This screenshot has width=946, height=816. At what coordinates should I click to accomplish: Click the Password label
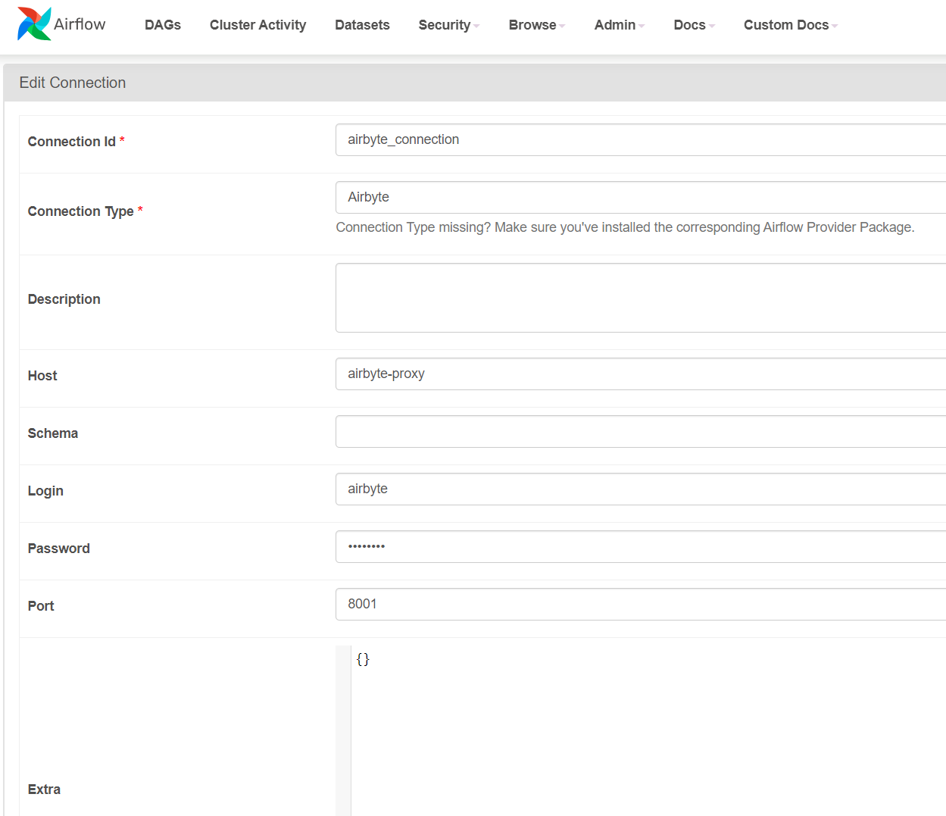[x=59, y=549]
